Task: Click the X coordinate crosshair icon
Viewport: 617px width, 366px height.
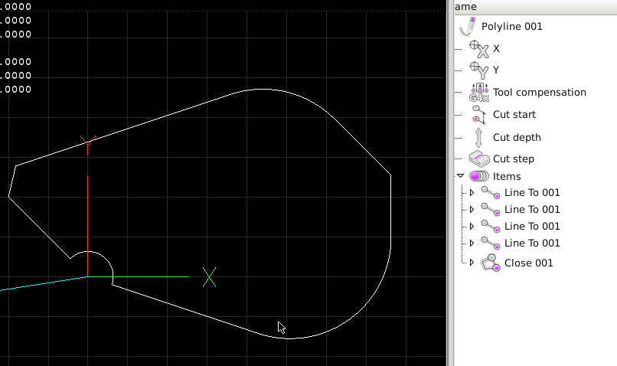Action: point(478,48)
